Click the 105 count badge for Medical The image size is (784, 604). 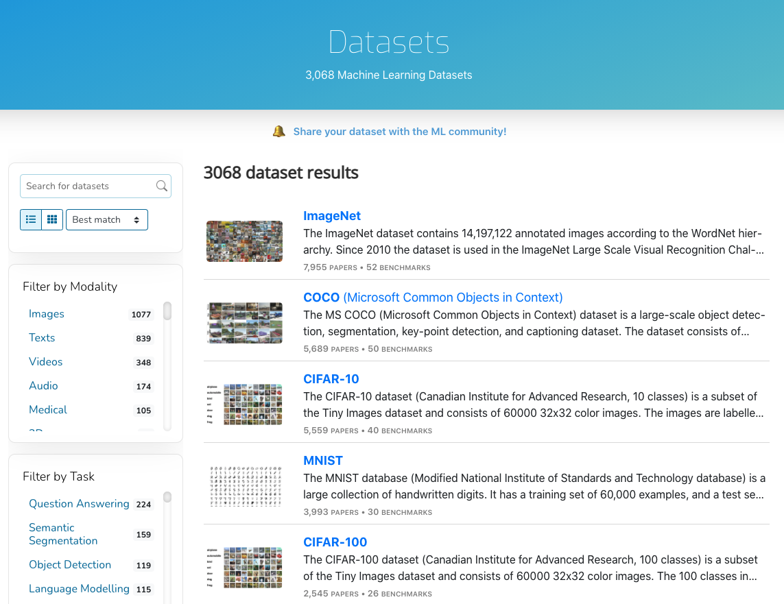[x=143, y=410]
